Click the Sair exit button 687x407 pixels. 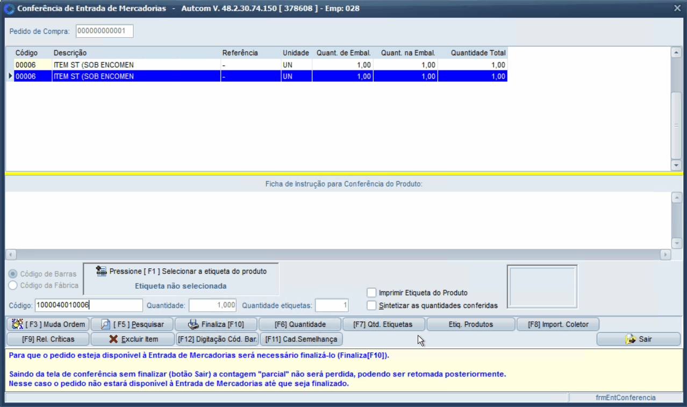pyautogui.click(x=639, y=339)
